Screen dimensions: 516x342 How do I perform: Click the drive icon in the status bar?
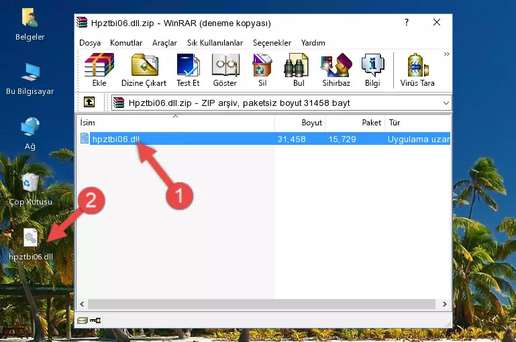82,320
